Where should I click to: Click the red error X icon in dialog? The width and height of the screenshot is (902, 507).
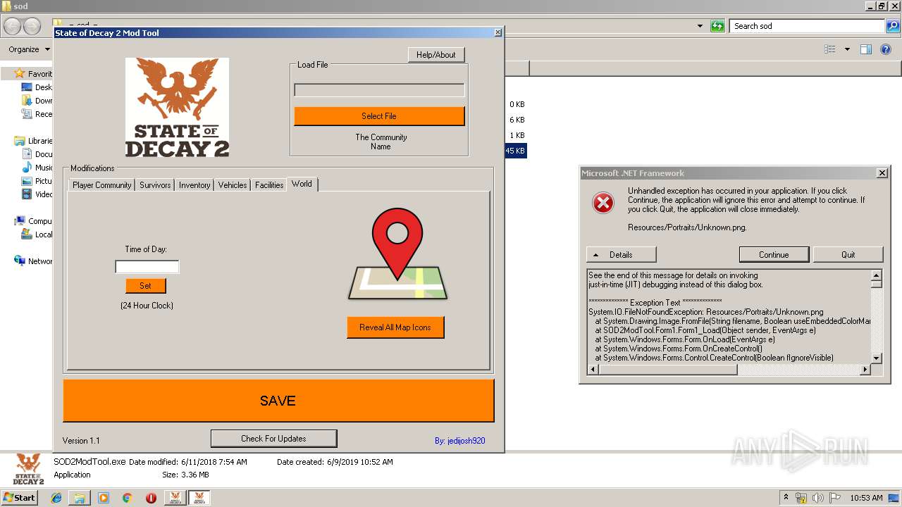[x=603, y=203]
